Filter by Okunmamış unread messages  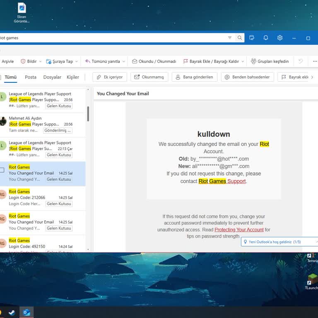(149, 77)
